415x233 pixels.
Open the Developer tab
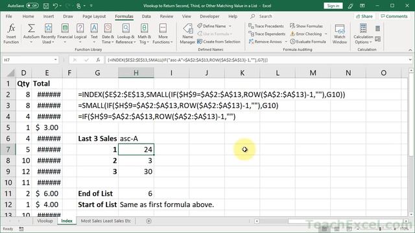[209, 16]
